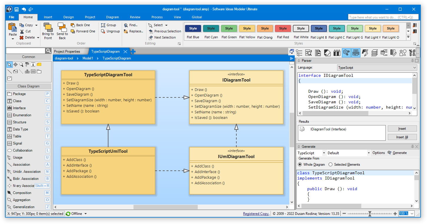Click the Save icon in title bar
The height and width of the screenshot is (224, 427).
pos(17,9)
